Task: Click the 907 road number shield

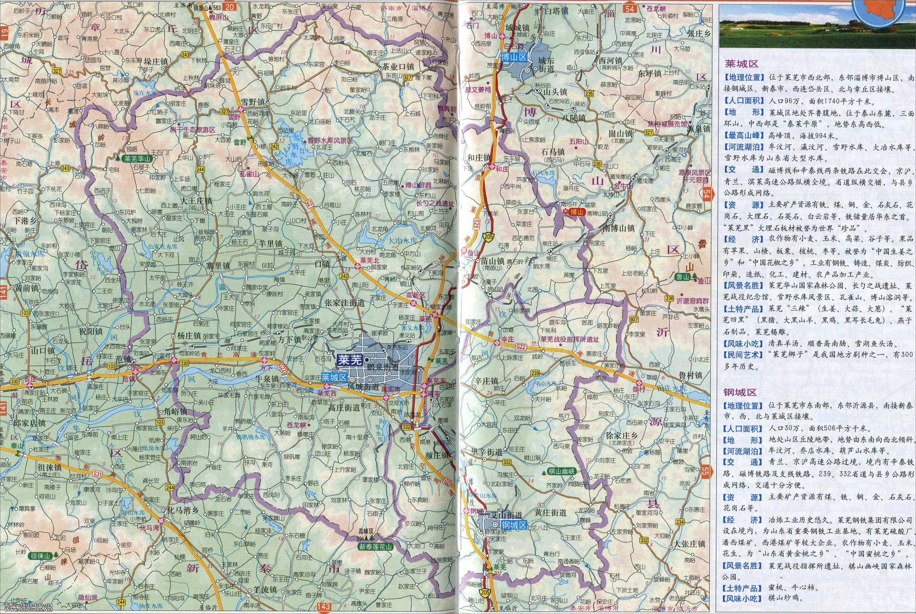Action: [634, 320]
